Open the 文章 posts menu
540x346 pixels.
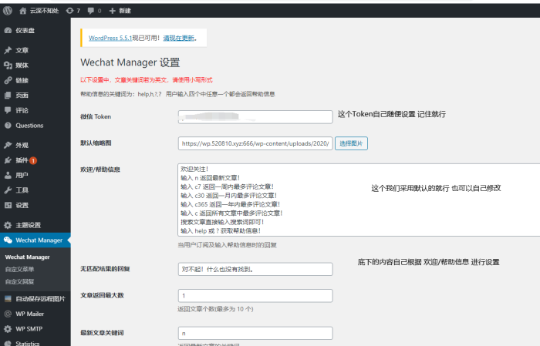(22, 50)
